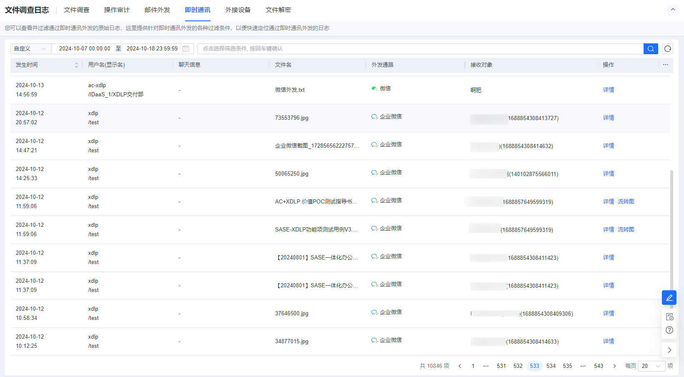Open the 自定义 time range dropdown

pos(30,49)
